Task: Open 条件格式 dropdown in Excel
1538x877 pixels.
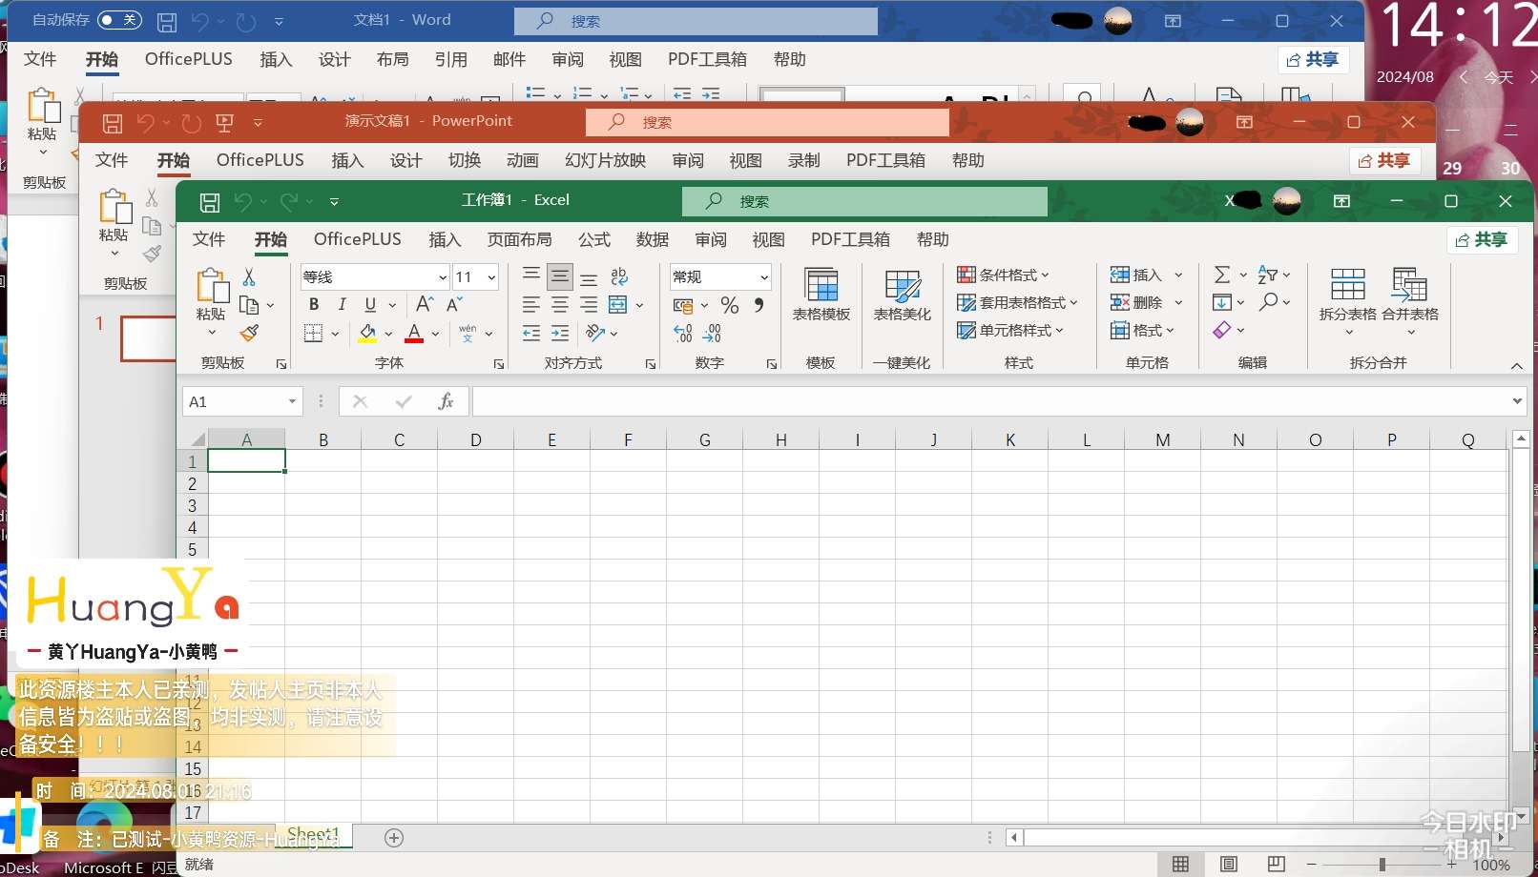Action: tap(1003, 275)
